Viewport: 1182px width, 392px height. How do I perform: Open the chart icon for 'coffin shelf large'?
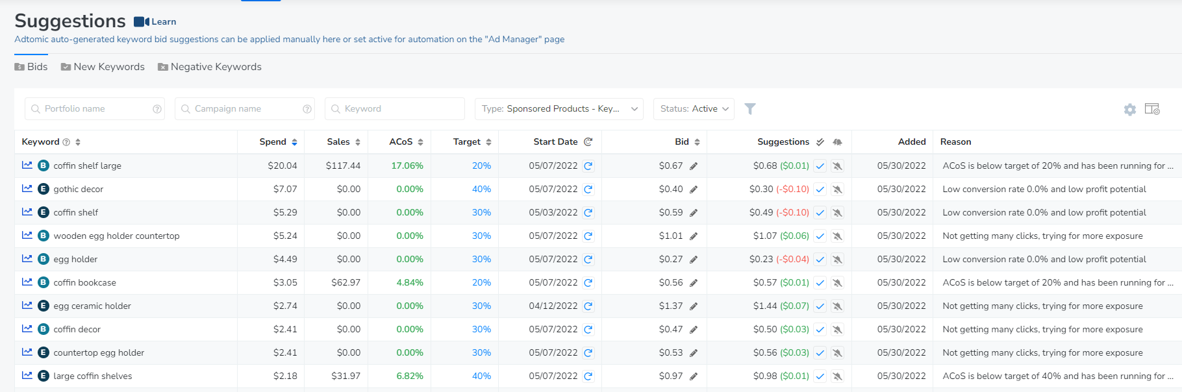pyautogui.click(x=27, y=165)
